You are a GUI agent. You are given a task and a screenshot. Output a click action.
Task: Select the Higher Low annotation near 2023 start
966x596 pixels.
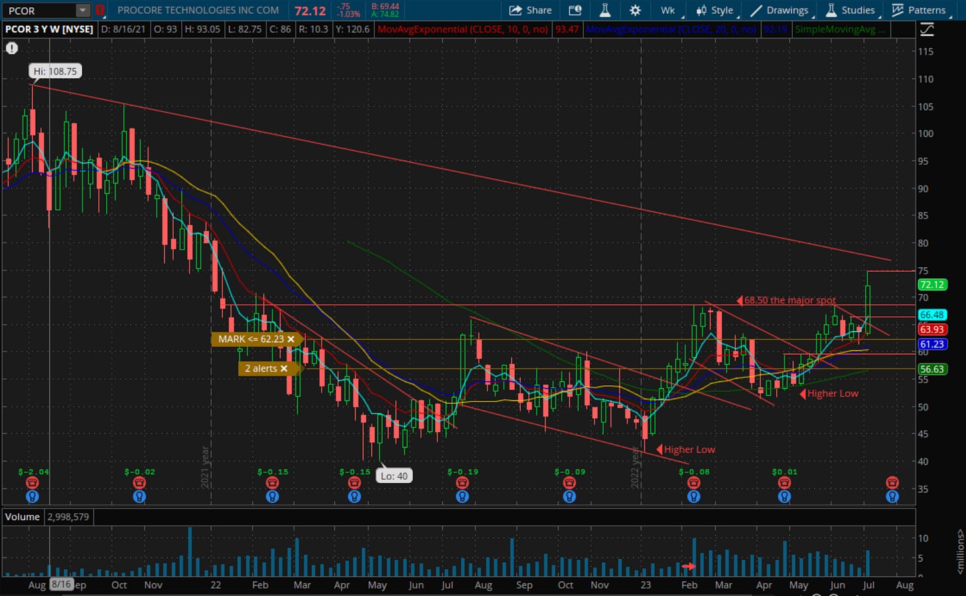click(x=686, y=449)
